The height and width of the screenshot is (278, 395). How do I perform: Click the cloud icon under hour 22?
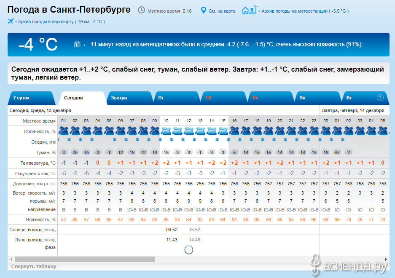303,131
